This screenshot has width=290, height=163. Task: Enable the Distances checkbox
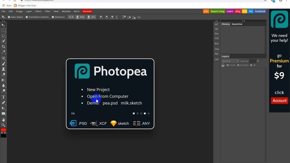pyautogui.click(x=53, y=17)
